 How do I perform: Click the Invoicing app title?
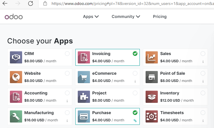pos(101,54)
